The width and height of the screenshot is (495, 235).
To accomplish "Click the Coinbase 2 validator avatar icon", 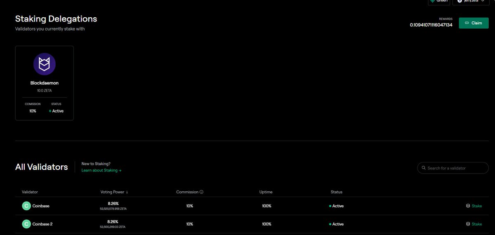I will [26, 224].
